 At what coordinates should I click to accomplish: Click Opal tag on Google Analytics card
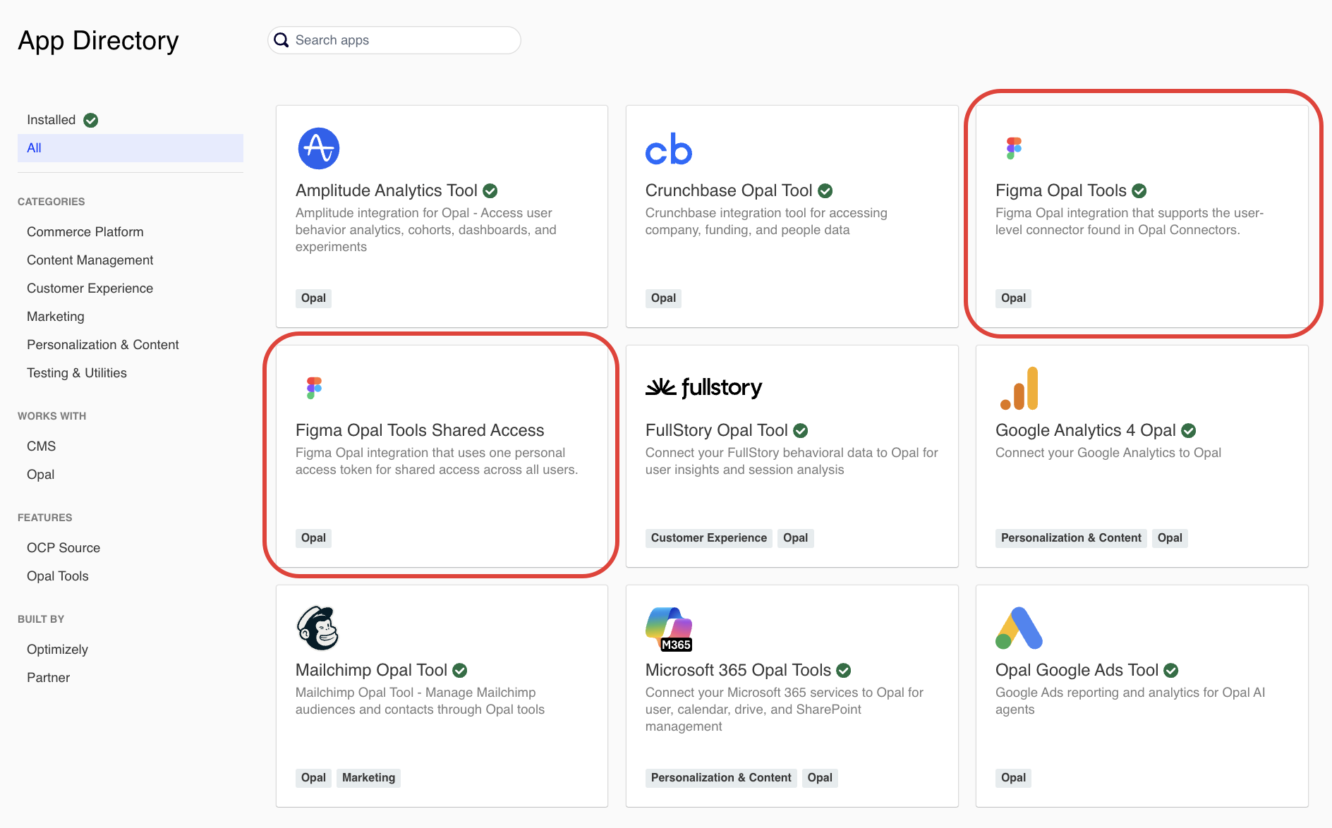point(1170,538)
